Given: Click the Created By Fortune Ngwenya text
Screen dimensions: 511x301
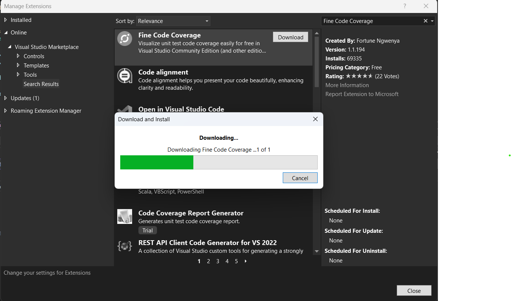Looking at the screenshot, I should (x=363, y=41).
